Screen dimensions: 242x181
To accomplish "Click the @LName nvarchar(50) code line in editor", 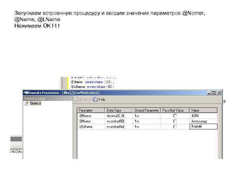I will coord(93,87).
